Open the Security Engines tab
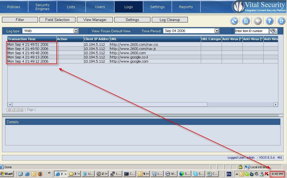 pos(43,7)
